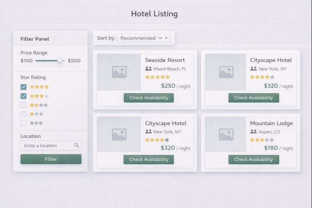Check Availability for Seaside Resort
Image resolution: width=312 pixels, height=208 pixels.
[x=149, y=98]
